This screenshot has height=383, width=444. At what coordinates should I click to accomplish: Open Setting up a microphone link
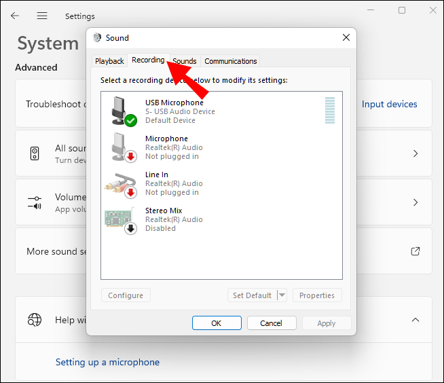coord(107,362)
